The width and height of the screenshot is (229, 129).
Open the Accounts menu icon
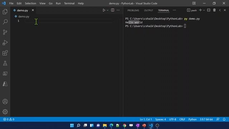click(x=5, y=101)
